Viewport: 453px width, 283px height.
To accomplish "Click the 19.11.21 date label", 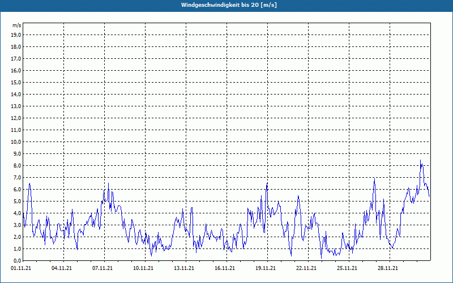I will pos(265,268).
